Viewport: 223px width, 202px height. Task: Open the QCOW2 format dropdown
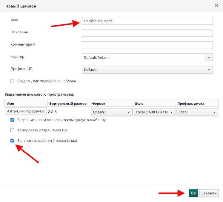pyautogui.click(x=111, y=112)
